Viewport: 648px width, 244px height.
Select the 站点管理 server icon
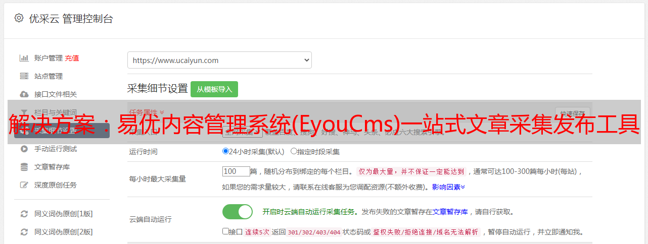coord(24,76)
